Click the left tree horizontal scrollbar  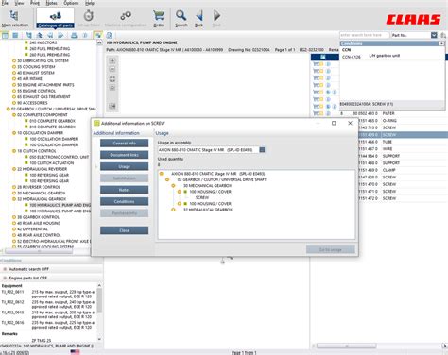pyautogui.click(x=40, y=251)
